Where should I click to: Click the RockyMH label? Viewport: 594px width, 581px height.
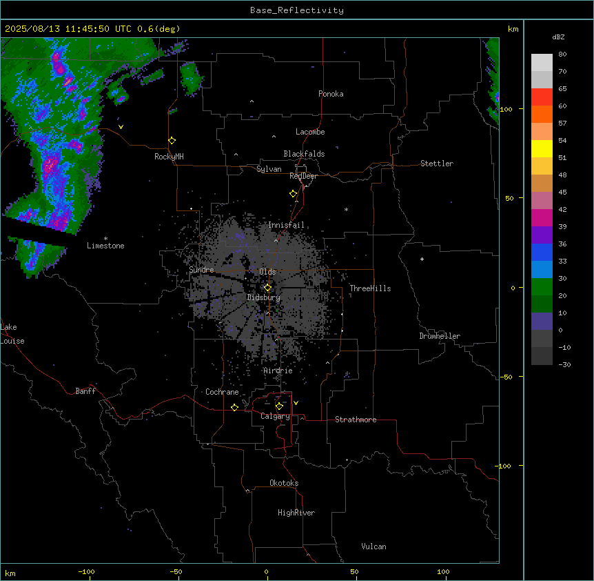coord(169,157)
